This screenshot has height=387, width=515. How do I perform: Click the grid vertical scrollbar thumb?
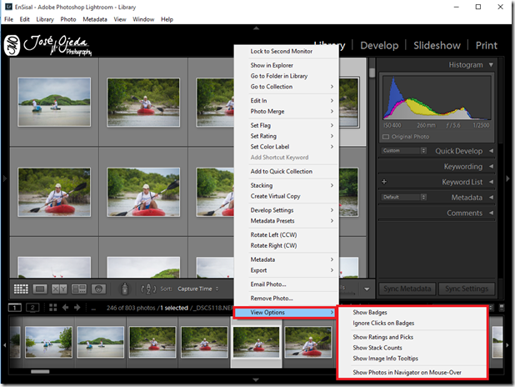pyautogui.click(x=372, y=73)
